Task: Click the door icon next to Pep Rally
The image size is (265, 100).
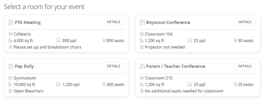Action: tap(11, 66)
